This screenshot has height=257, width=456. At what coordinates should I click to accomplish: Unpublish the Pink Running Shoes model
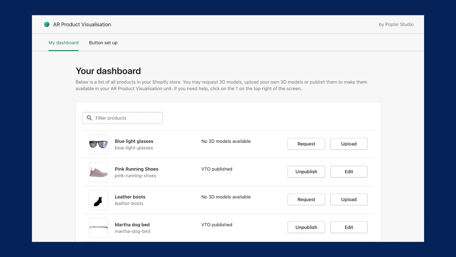306,172
